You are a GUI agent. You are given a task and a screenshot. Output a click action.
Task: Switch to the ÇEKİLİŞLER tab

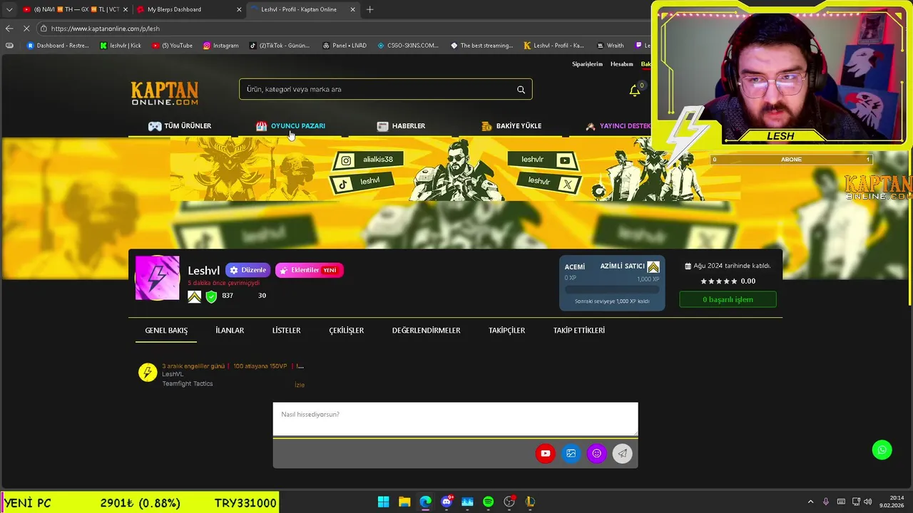(x=346, y=331)
